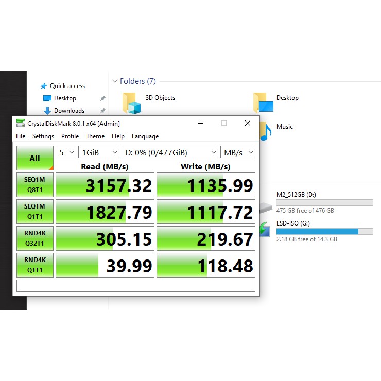This screenshot has height=381, width=381.
Task: Start the RND4K Q1T1 benchmark
Action: coord(34,266)
